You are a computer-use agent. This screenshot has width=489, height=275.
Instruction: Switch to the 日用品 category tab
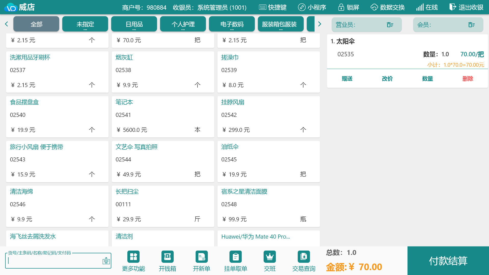pyautogui.click(x=134, y=24)
